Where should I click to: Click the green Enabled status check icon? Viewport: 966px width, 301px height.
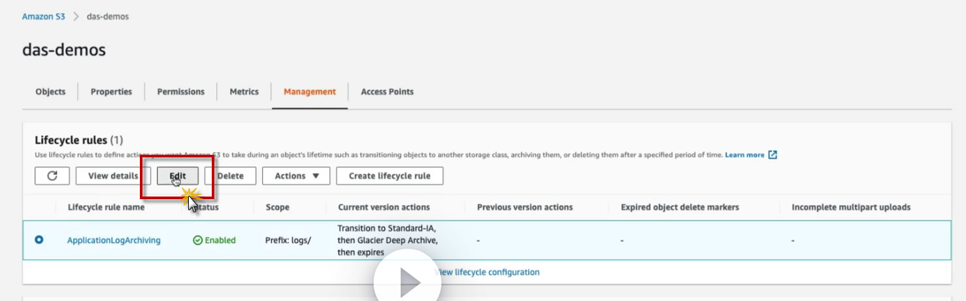pos(197,240)
